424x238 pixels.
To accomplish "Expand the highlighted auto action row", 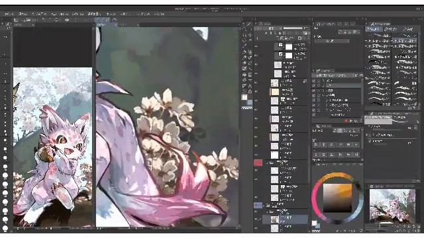I will (323, 85).
